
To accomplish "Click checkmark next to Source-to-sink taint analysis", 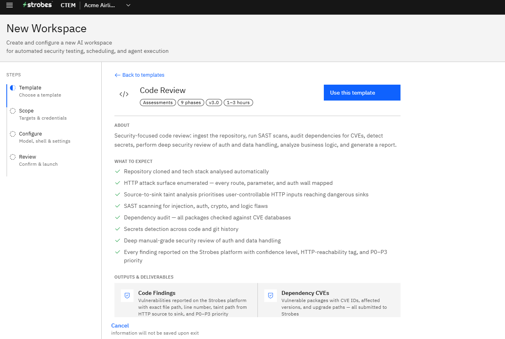I will 117,194.
